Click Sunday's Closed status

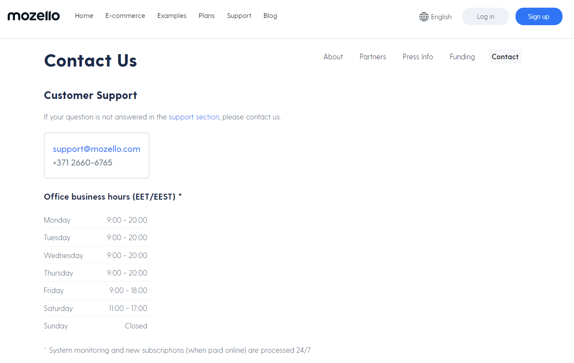pos(136,326)
